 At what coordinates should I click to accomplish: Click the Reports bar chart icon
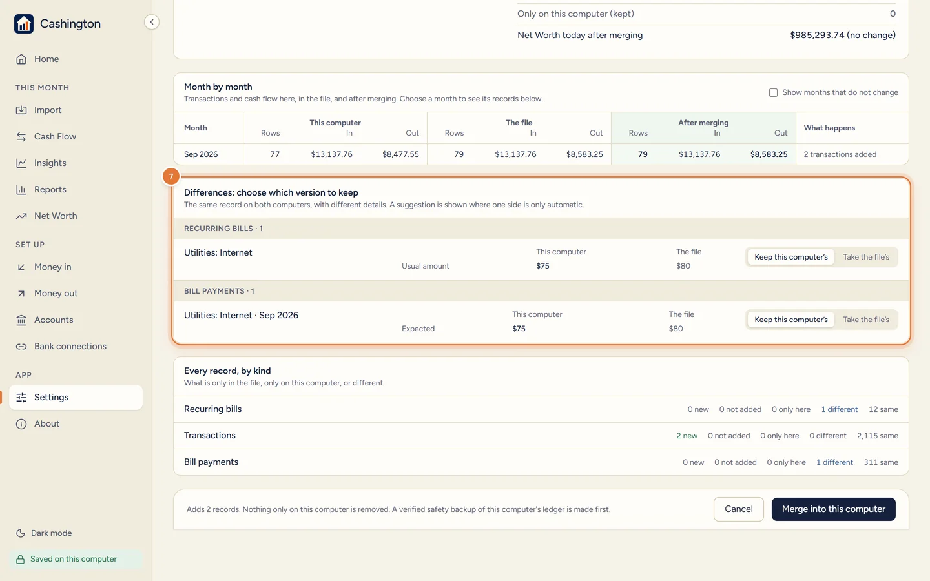coord(21,190)
